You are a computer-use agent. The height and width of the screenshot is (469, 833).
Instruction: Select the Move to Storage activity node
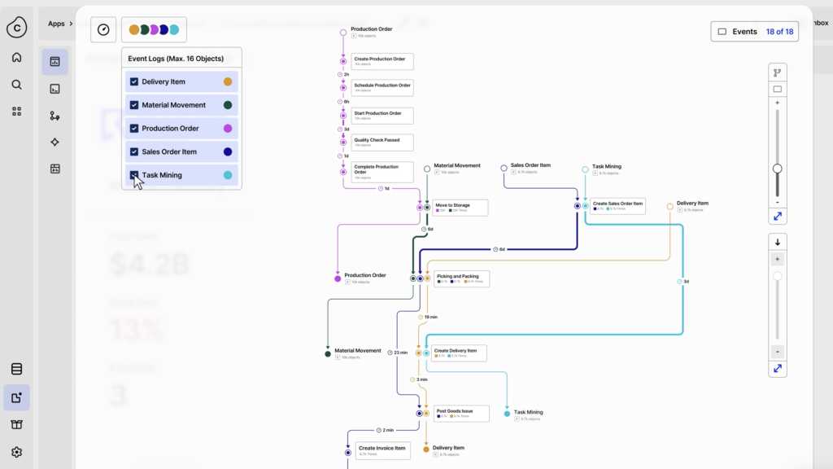(x=460, y=208)
